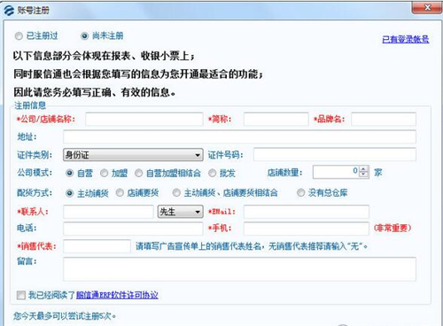Viewport: 443px width, 326px height.
Task: Click the app logo icon in title bar
Action: [9, 11]
